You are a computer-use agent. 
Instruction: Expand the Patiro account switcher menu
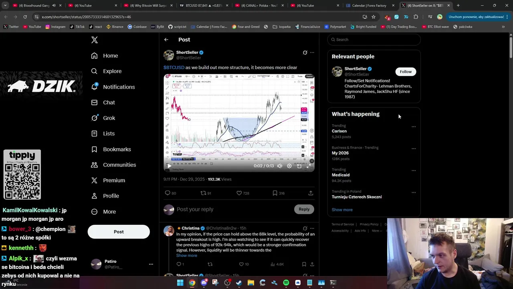[x=151, y=264]
